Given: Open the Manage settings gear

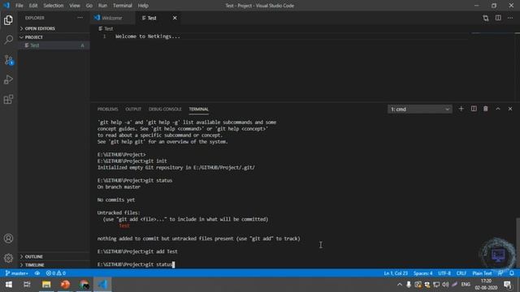Looking at the screenshot, I should tap(8, 258).
